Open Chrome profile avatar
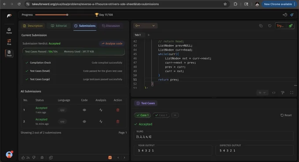The height and width of the screenshot is (162, 299). tap(257, 4)
